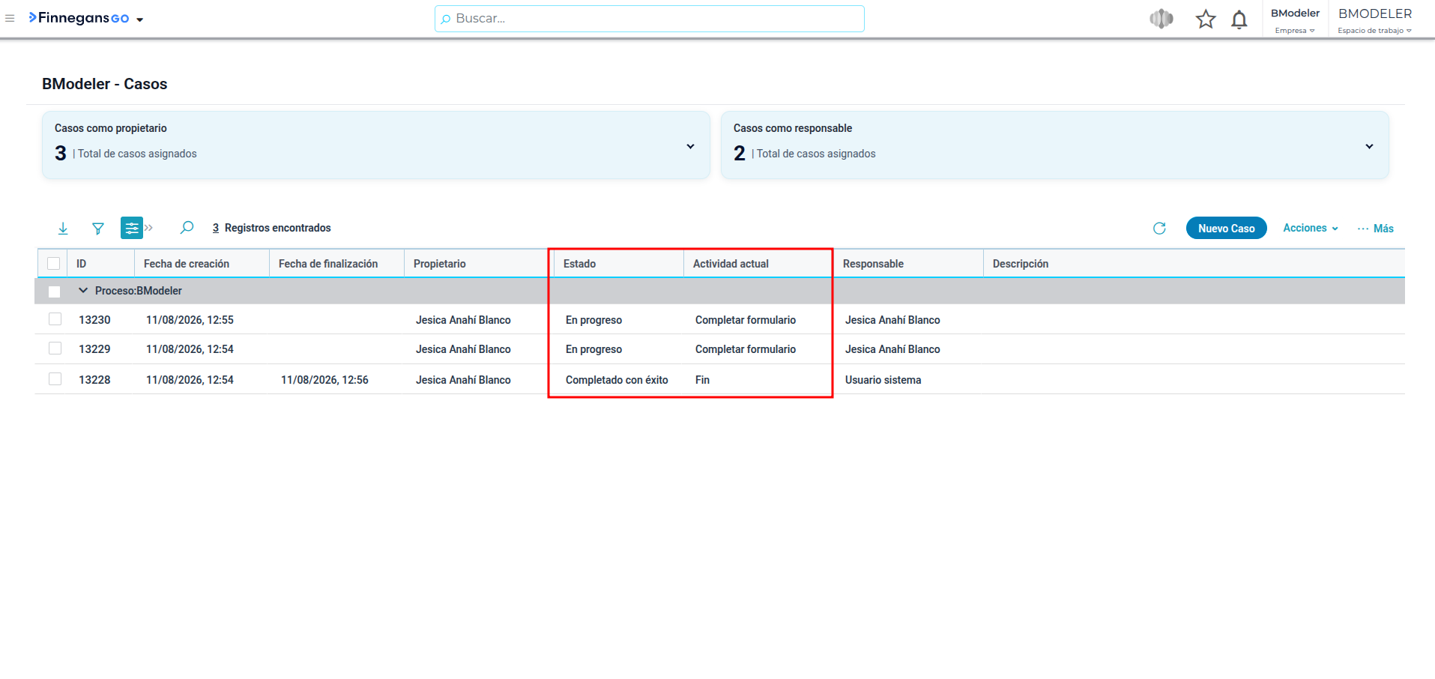Click the Finnegans GO logo
The image size is (1435, 679).
click(x=79, y=18)
